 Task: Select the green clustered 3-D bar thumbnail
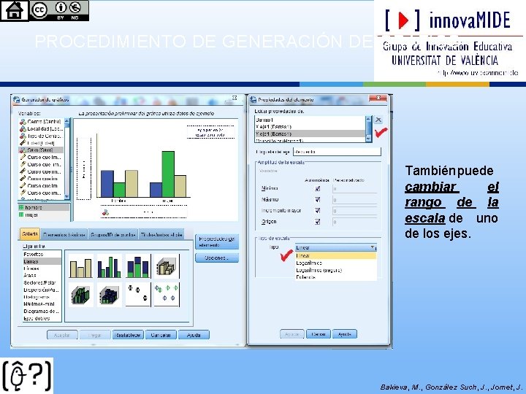(80, 295)
